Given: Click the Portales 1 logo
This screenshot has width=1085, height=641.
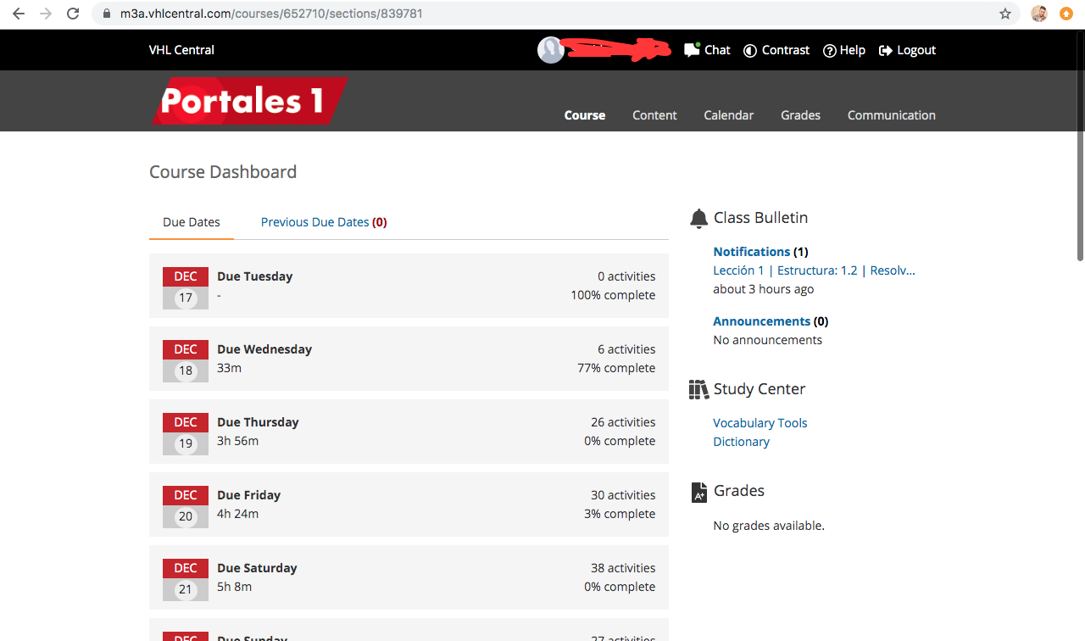Looking at the screenshot, I should coord(249,101).
